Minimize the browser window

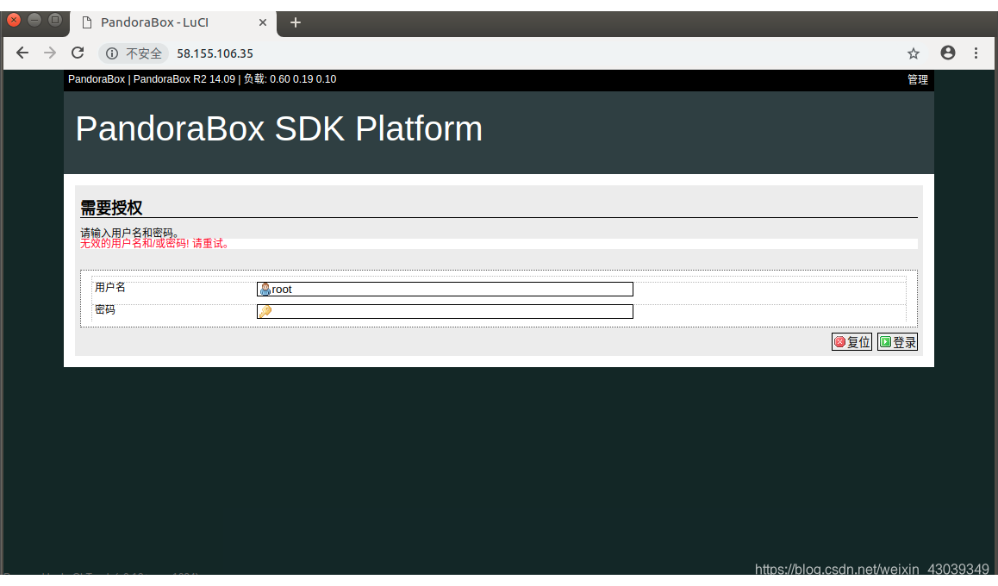click(34, 21)
